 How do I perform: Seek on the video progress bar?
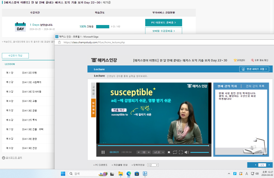(153, 145)
